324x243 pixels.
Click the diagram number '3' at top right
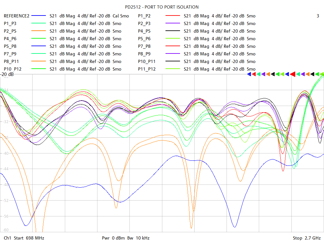click(318, 16)
